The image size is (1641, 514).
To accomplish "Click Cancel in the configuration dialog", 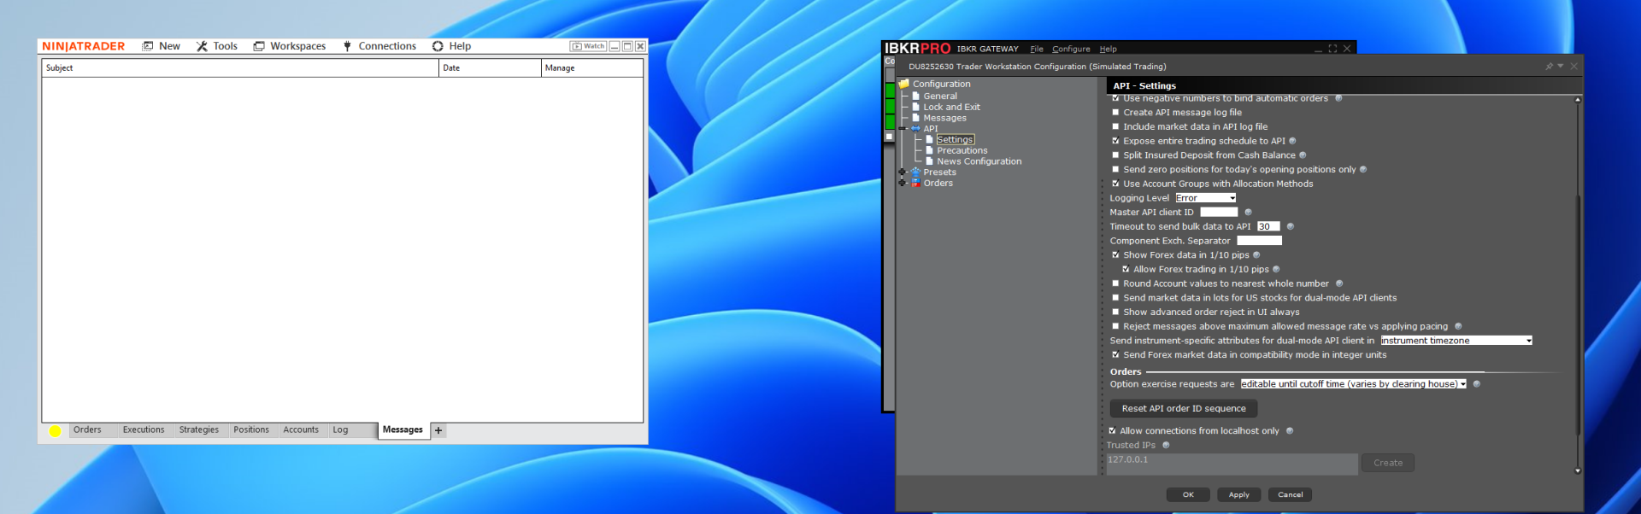I will tap(1290, 495).
